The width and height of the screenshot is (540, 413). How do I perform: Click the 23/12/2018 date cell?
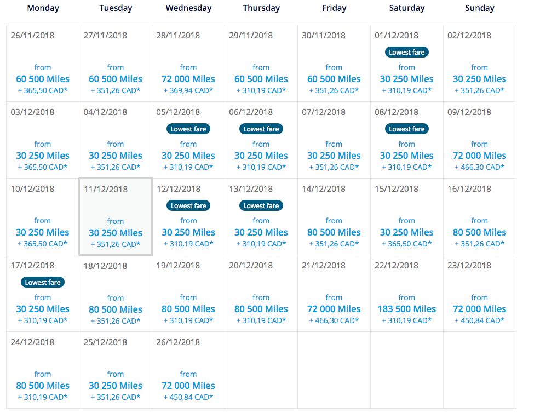480,294
